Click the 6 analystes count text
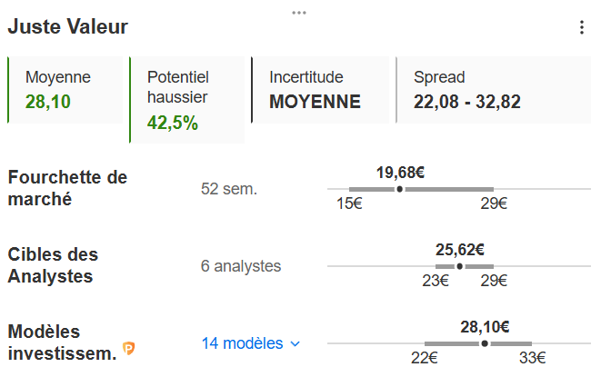This screenshot has height=377, width=601. coord(241,266)
